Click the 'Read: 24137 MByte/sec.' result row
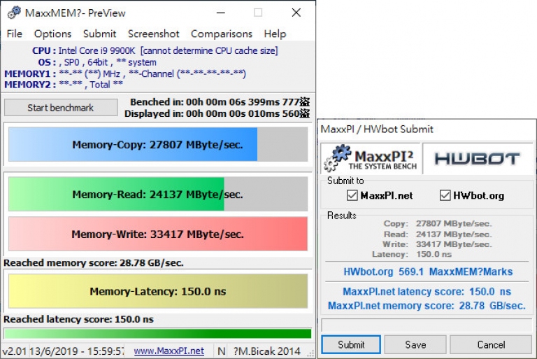The image size is (537, 359). click(x=438, y=234)
